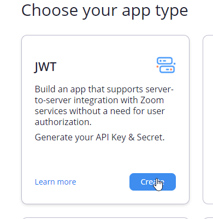
Task: Click the word 'authorization.' in JWT description
Action: 63,122
